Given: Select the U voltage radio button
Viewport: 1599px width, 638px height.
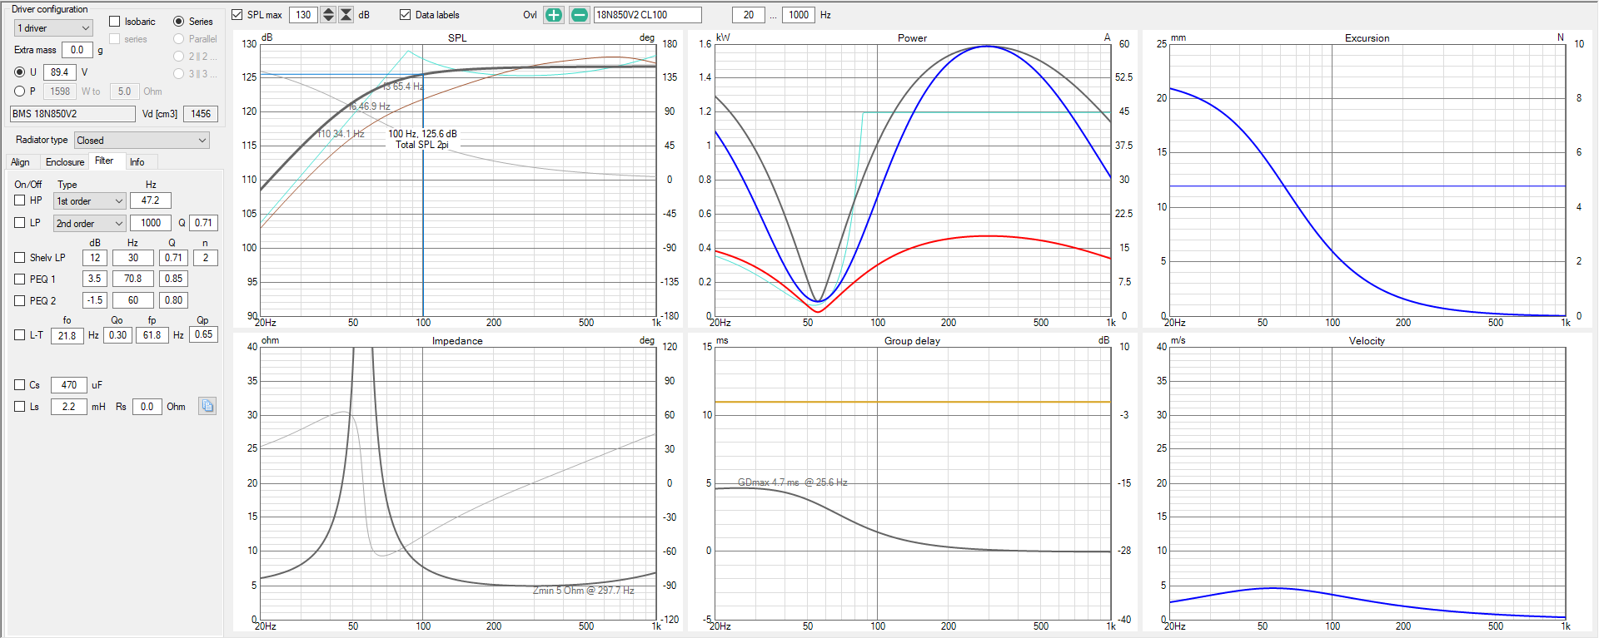Looking at the screenshot, I should pyautogui.click(x=20, y=72).
